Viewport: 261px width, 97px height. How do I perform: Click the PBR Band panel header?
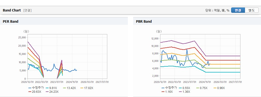click(x=197, y=21)
